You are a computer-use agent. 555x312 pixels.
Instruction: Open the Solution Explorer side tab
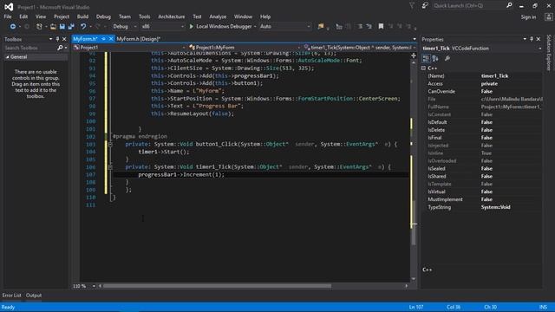[549, 53]
